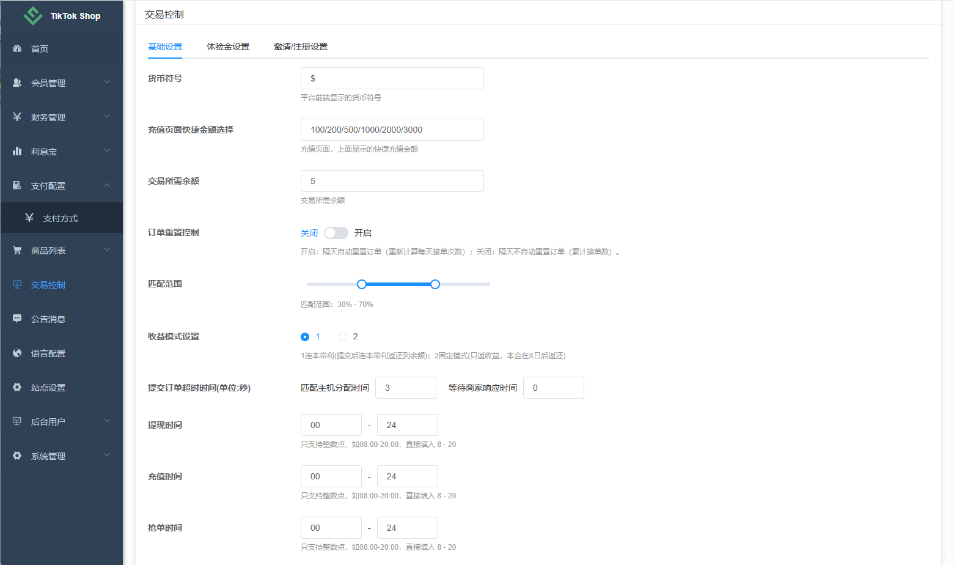Click the 等待商家响应时间 input field
The width and height of the screenshot is (954, 565).
tap(554, 388)
